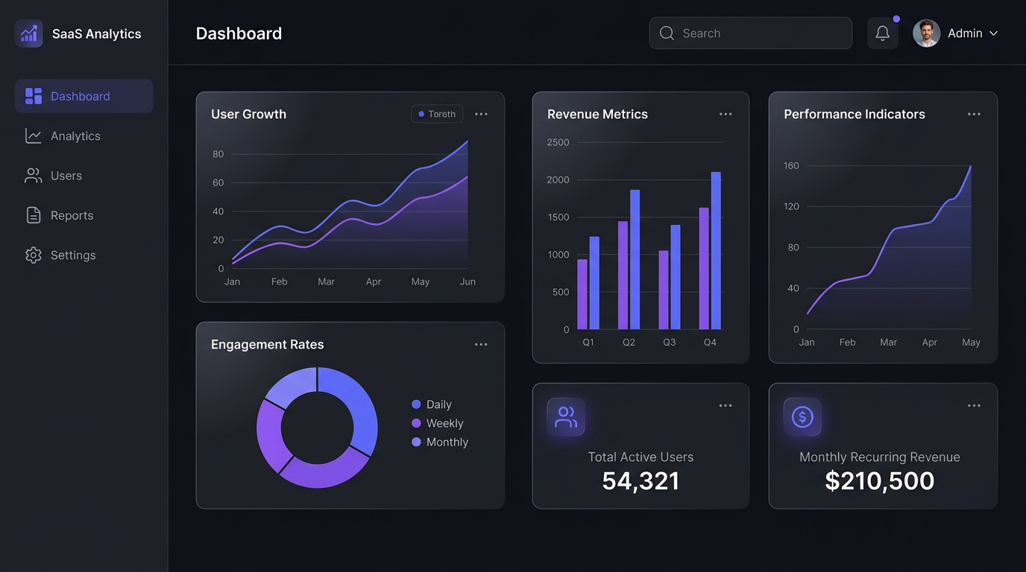Toggle the Weekly legend entry
Image resolution: width=1026 pixels, height=572 pixels.
click(438, 423)
